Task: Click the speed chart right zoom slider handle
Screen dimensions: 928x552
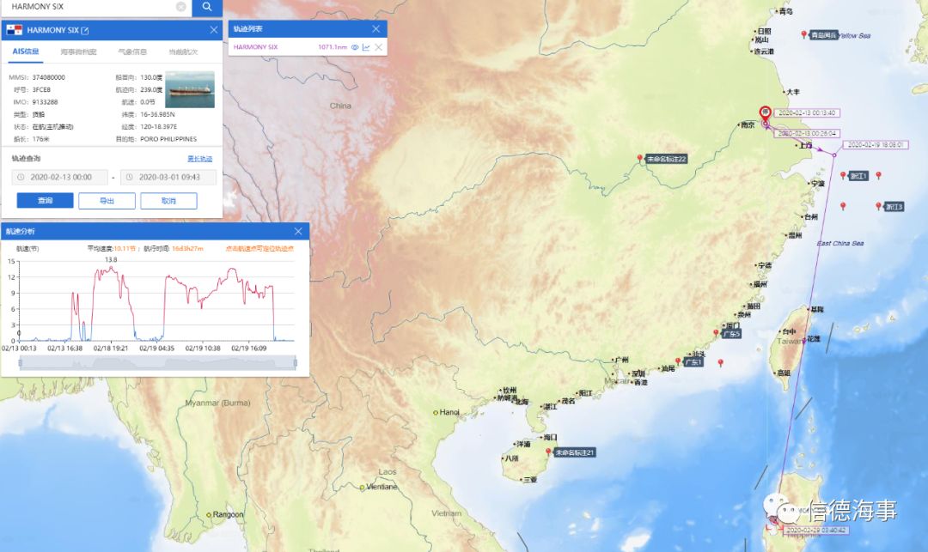Action: click(295, 363)
